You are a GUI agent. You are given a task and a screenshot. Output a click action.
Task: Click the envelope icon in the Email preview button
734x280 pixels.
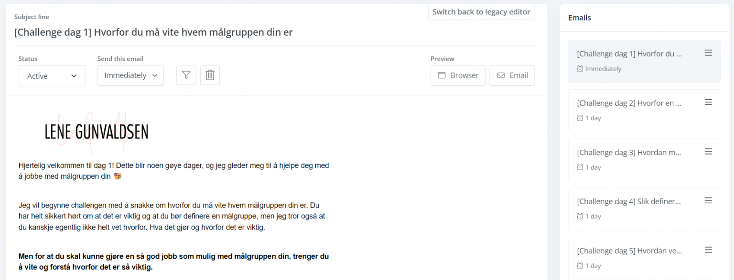pyautogui.click(x=500, y=75)
